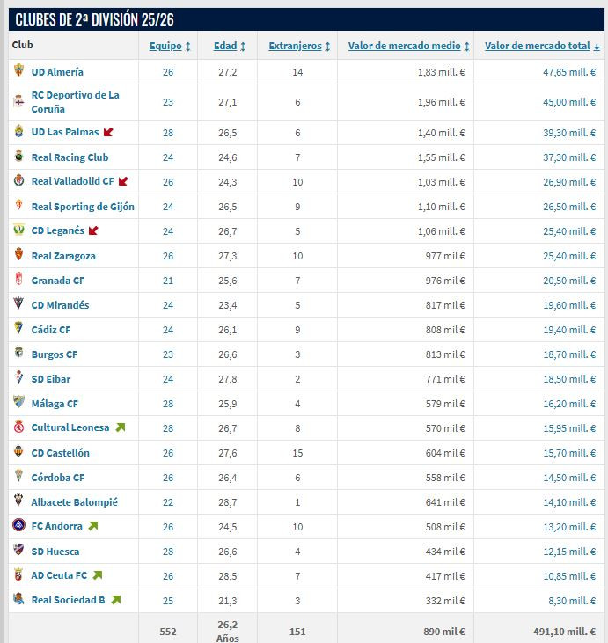608x643 pixels.
Task: Click the Burgos CF crest
Action: click(18, 352)
